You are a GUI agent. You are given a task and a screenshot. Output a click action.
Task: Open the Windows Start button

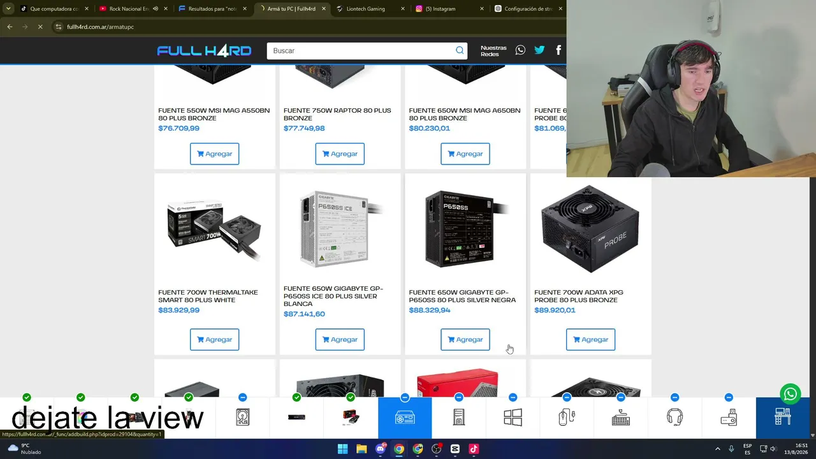(x=342, y=449)
